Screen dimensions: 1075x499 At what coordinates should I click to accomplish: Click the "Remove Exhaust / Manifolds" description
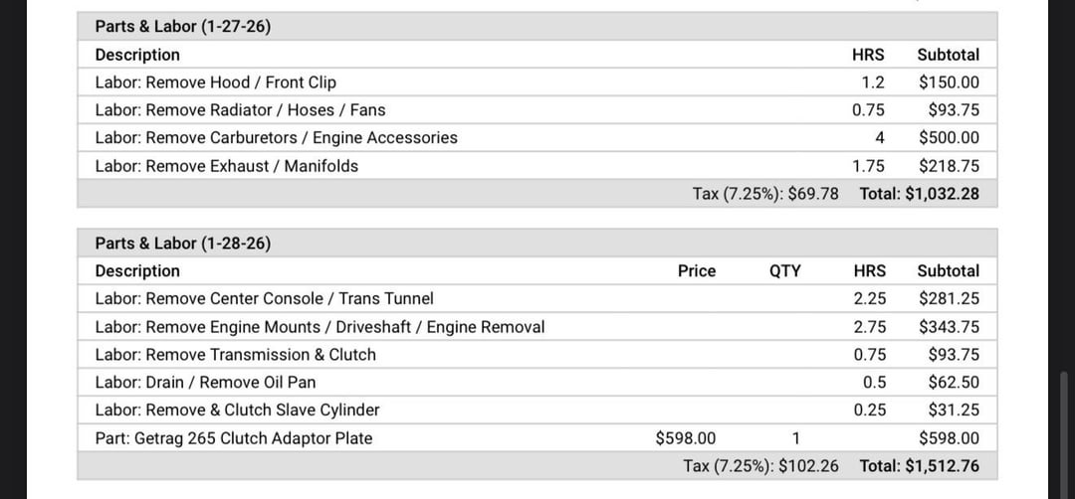(226, 166)
